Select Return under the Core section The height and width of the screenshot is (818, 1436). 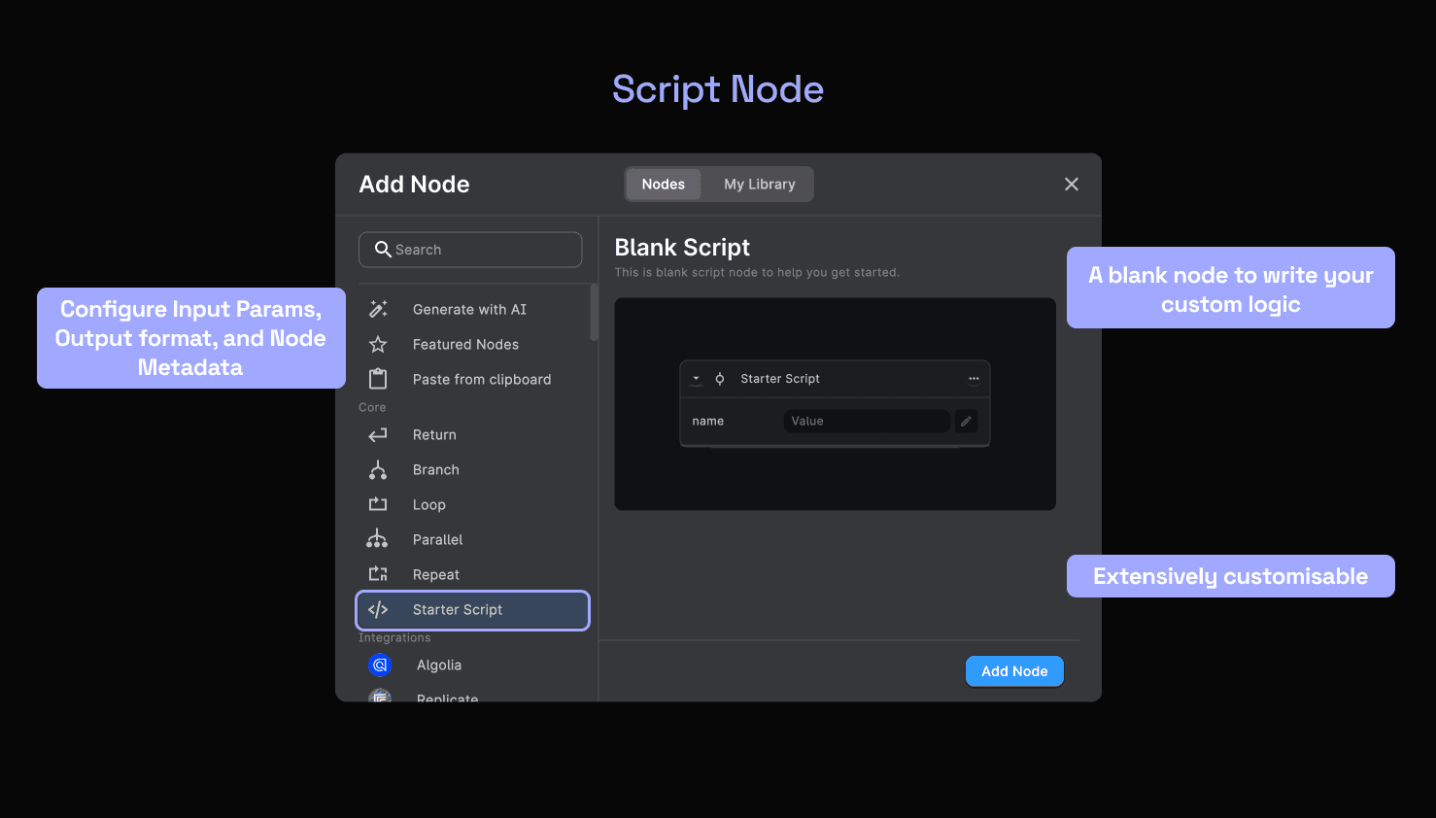click(434, 434)
